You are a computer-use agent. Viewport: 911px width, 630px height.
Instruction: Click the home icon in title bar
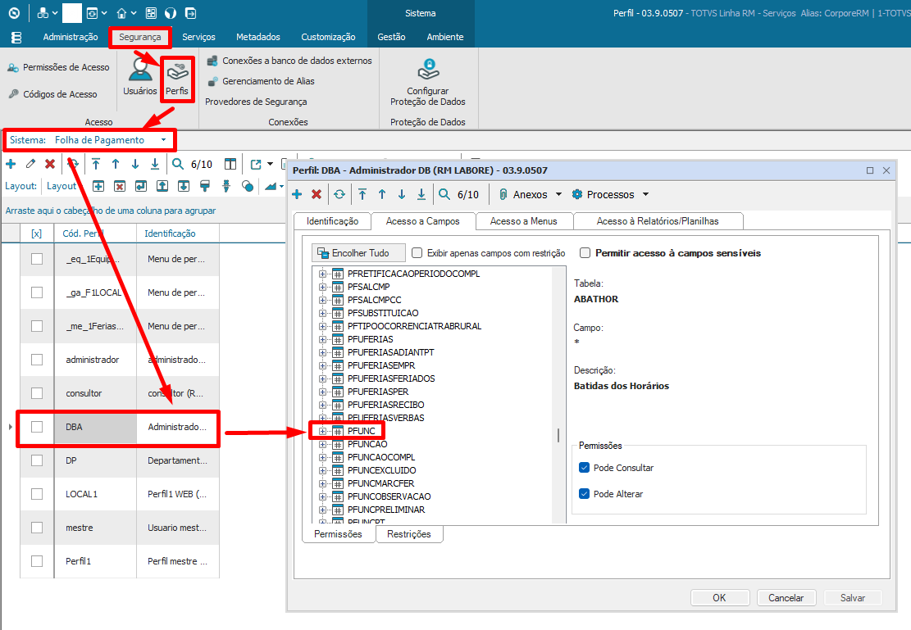121,13
